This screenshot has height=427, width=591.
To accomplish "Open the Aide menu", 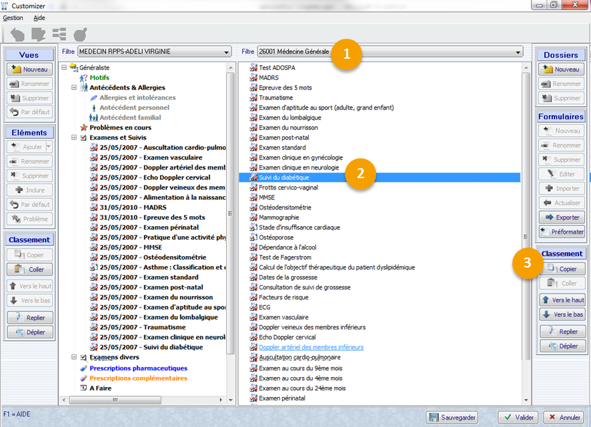I will point(39,18).
